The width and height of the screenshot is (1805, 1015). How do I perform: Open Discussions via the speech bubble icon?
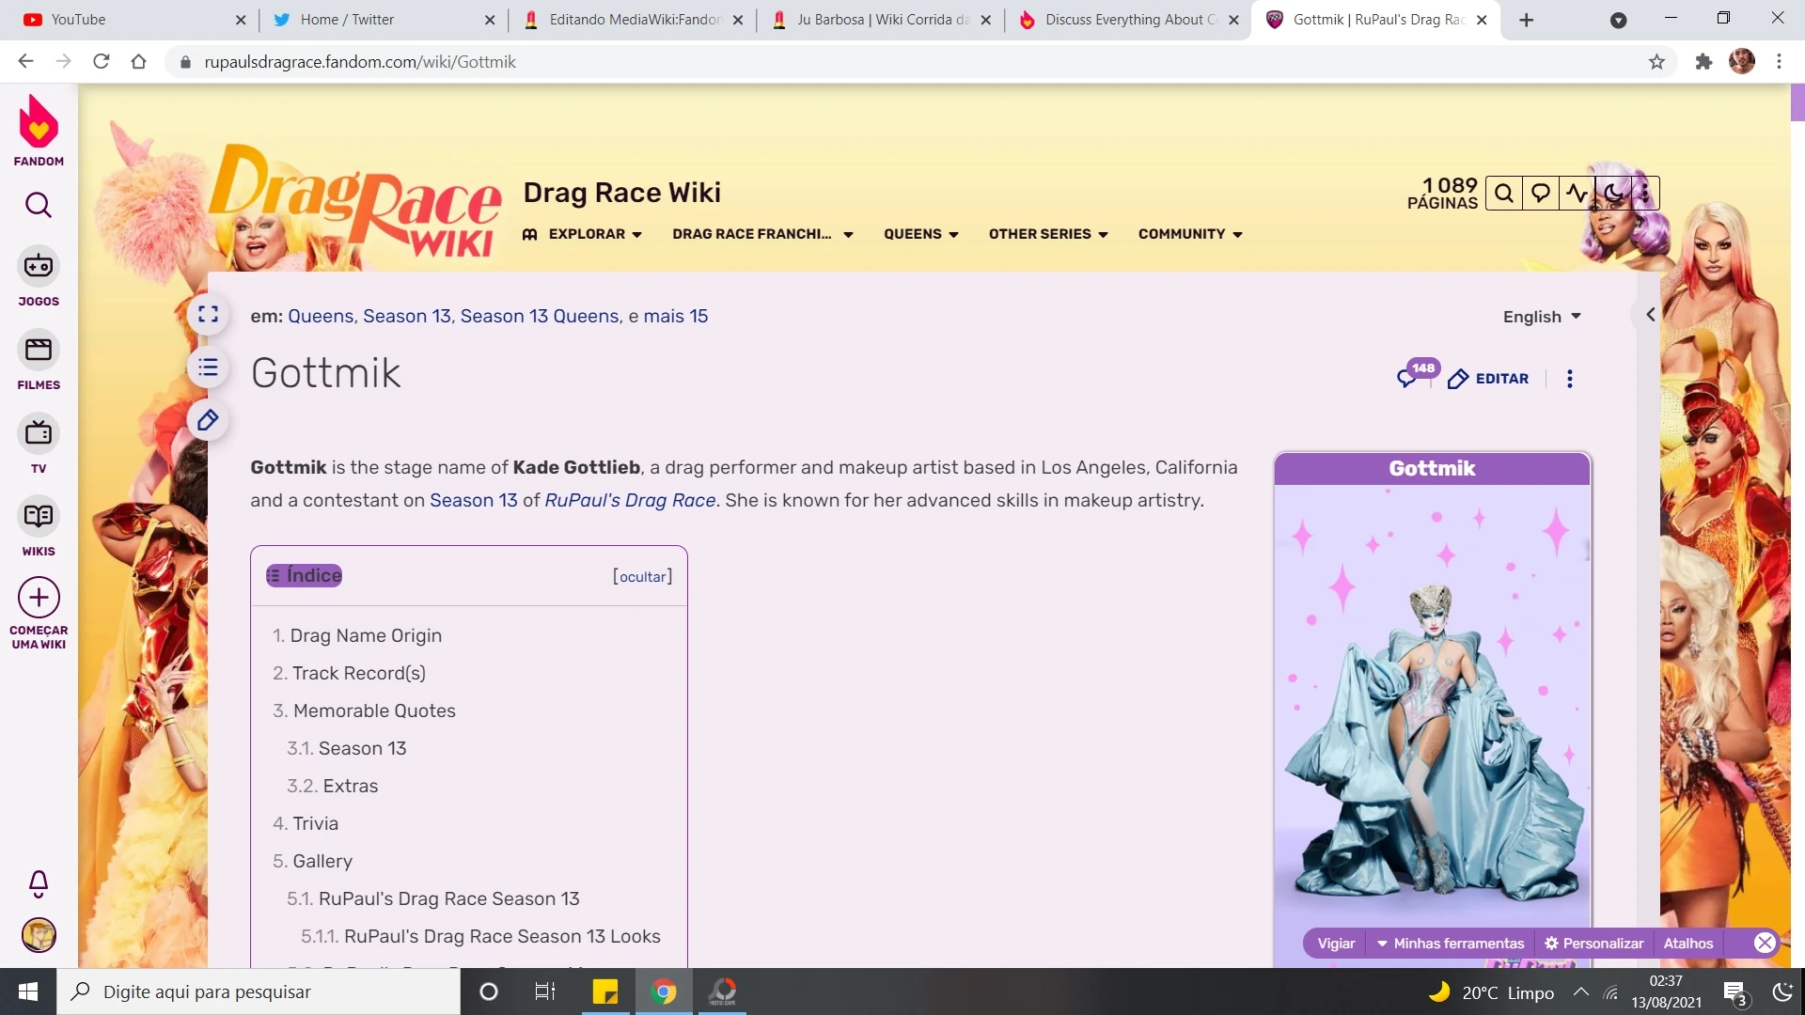tap(1541, 193)
